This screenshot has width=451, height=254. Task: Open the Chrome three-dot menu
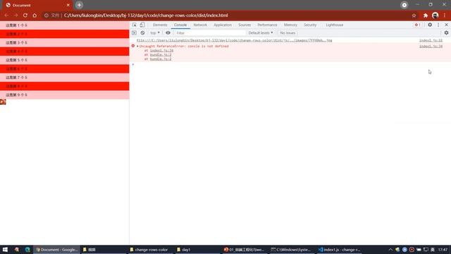click(x=445, y=16)
